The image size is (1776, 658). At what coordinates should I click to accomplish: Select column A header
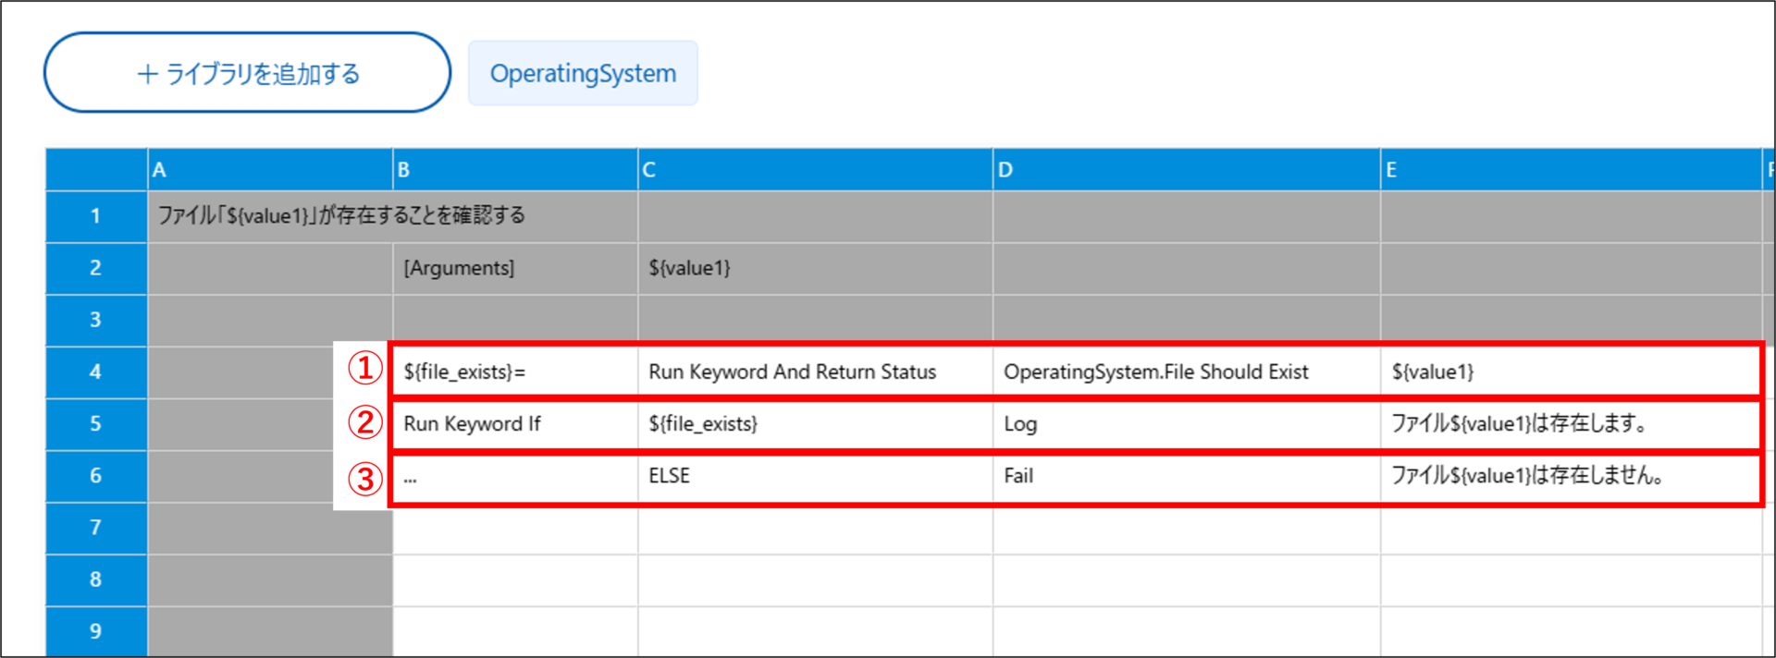(x=269, y=170)
